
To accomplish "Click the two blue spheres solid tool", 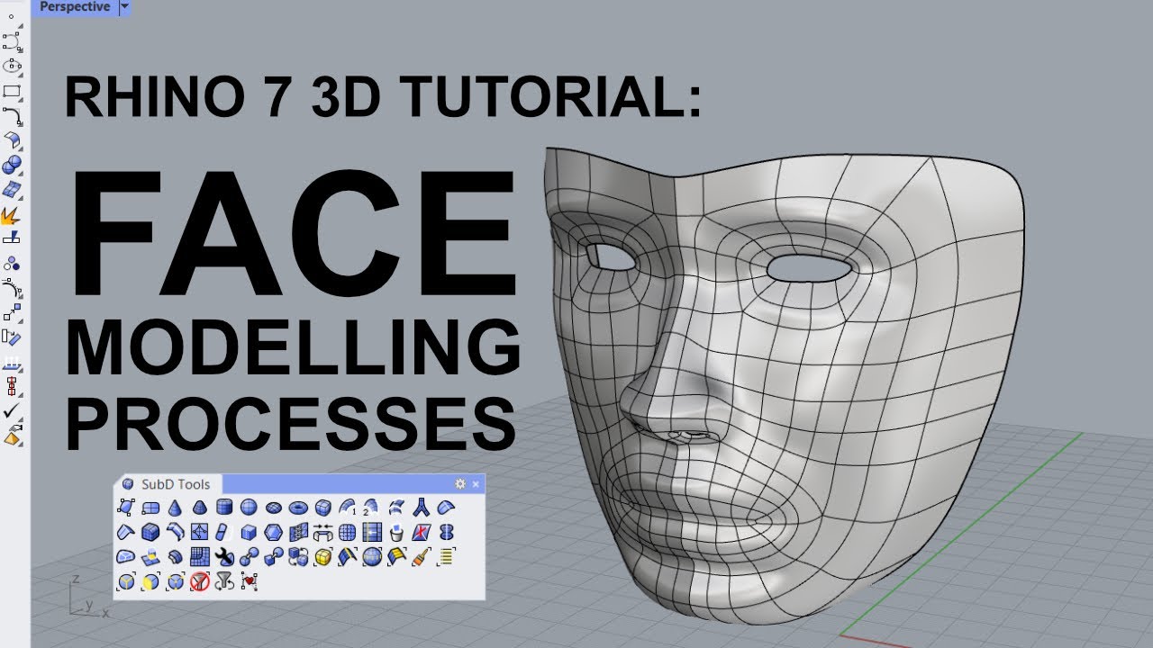I will click(x=12, y=165).
